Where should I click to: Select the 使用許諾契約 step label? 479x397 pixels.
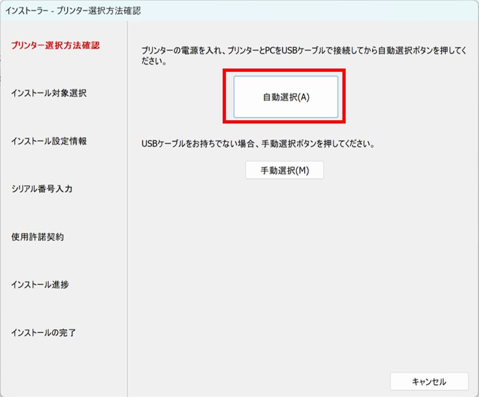pos(38,237)
